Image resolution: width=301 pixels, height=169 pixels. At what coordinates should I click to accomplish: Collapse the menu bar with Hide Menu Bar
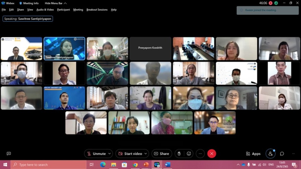(x=56, y=3)
